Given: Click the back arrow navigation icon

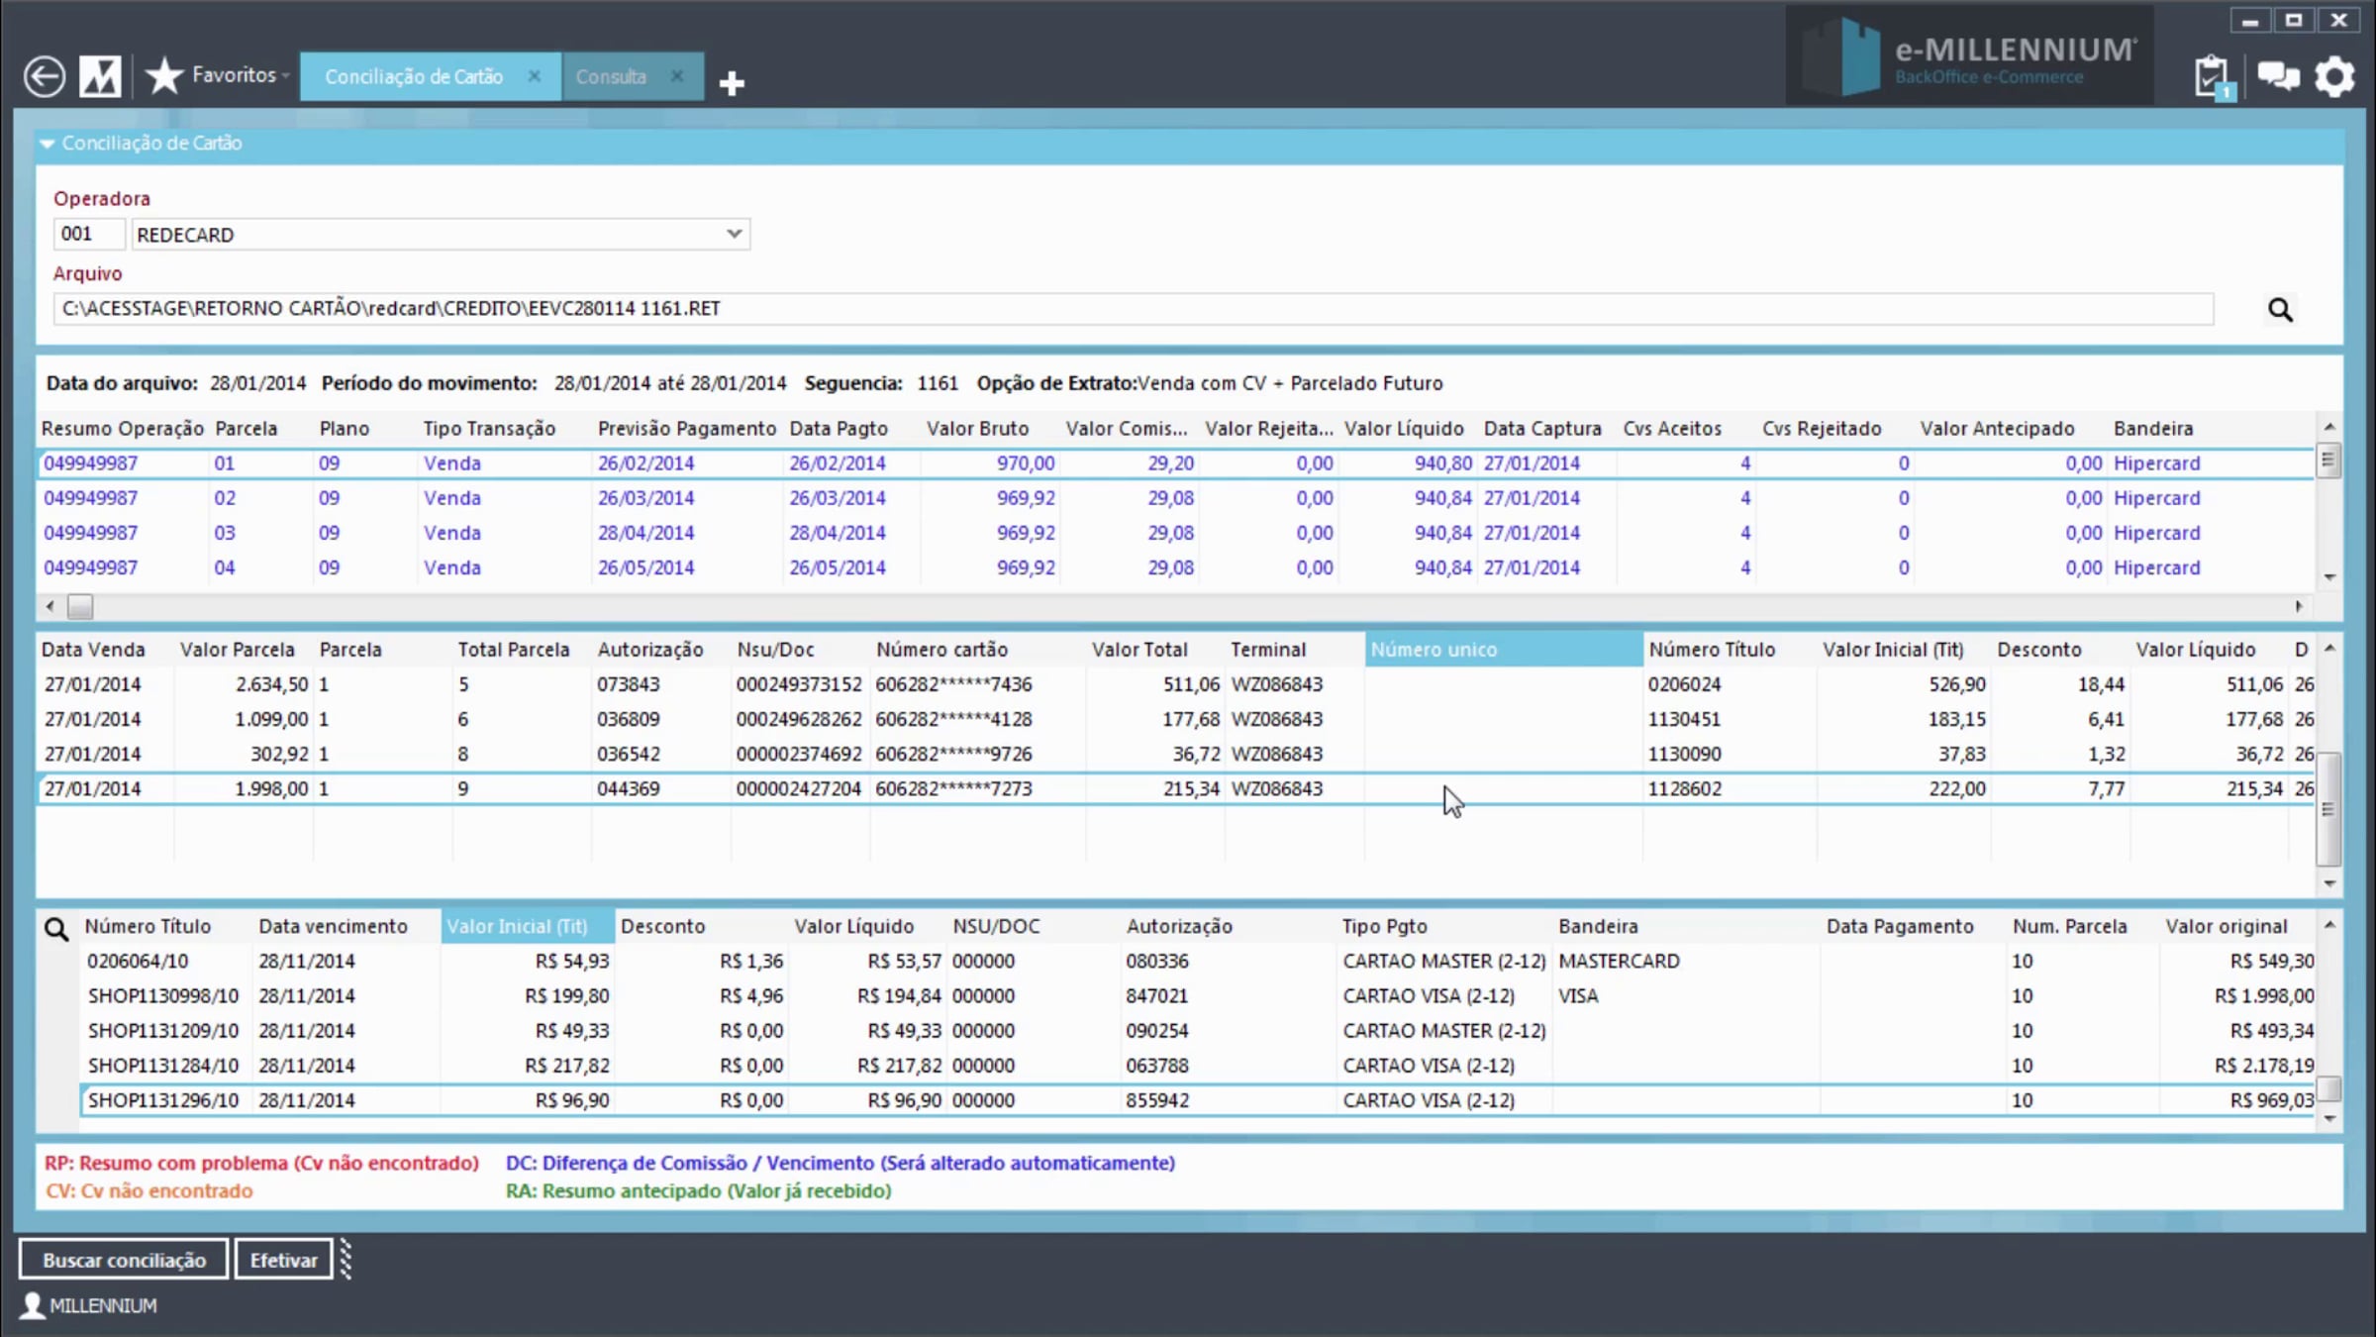Looking at the screenshot, I should [45, 76].
